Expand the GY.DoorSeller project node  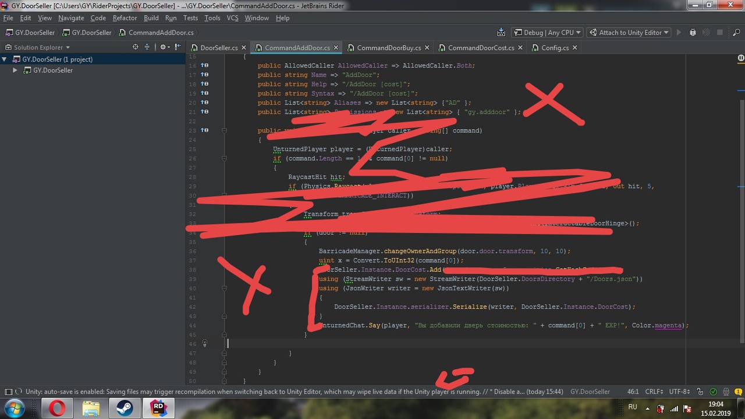[x=16, y=70]
